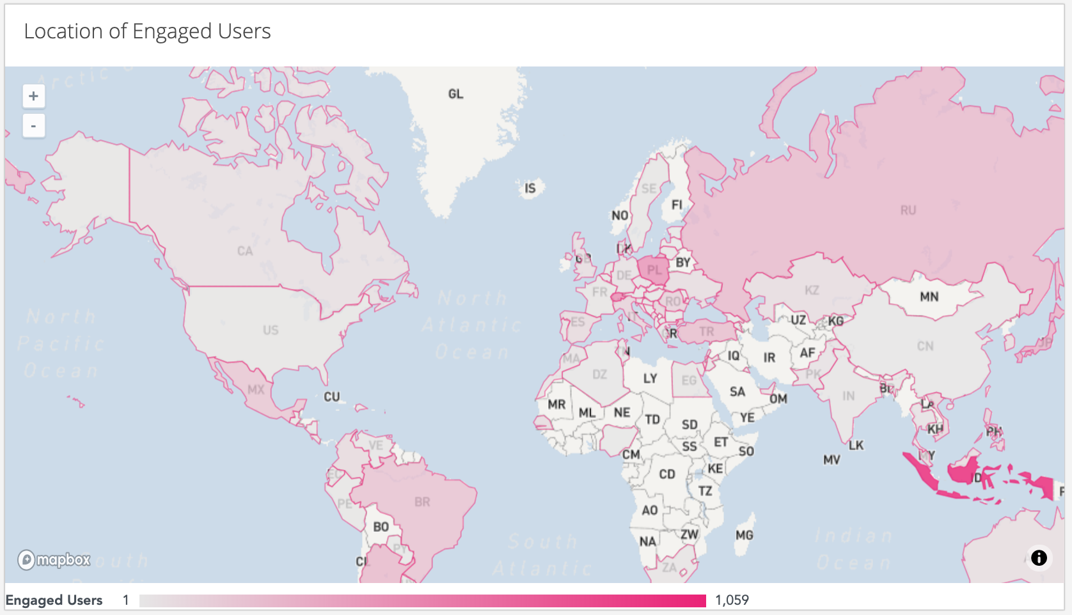Screen dimensions: 1072x615
Task: Select Poland (PL) on the map
Action: [654, 270]
